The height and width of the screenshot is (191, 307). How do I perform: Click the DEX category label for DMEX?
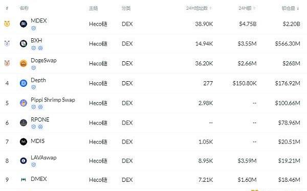point(127,180)
